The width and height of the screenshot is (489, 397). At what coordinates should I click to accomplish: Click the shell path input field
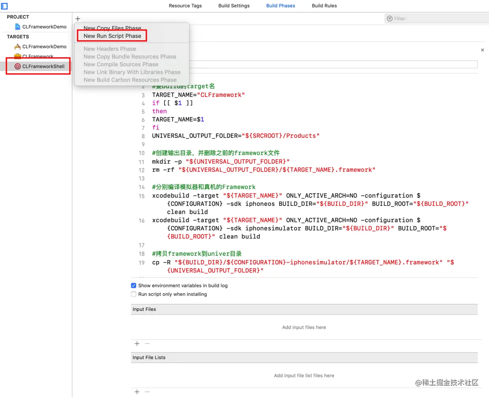click(333, 64)
